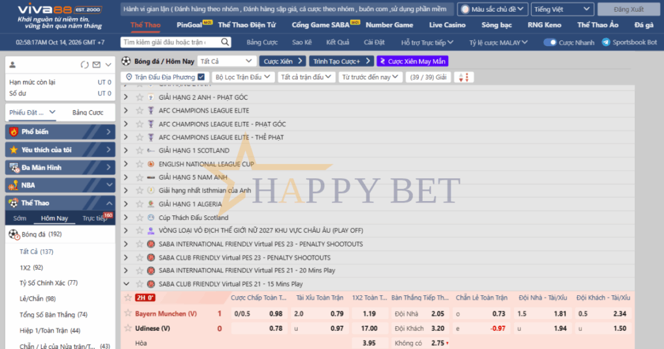Open the Hỗ trợ Trực tiếp dropdown

(427, 42)
